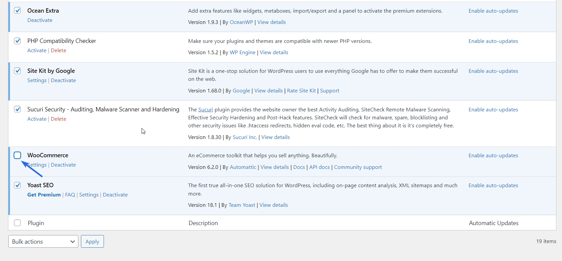The image size is (562, 261).
Task: Open the Automattic author link
Action: tap(243, 167)
